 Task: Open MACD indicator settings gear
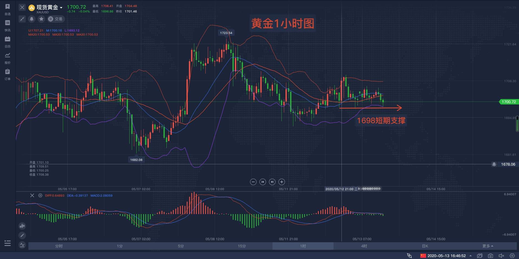pyautogui.click(x=40, y=195)
